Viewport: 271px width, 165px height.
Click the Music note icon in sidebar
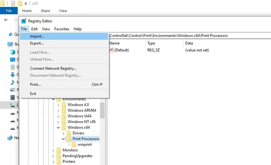click(13, 82)
